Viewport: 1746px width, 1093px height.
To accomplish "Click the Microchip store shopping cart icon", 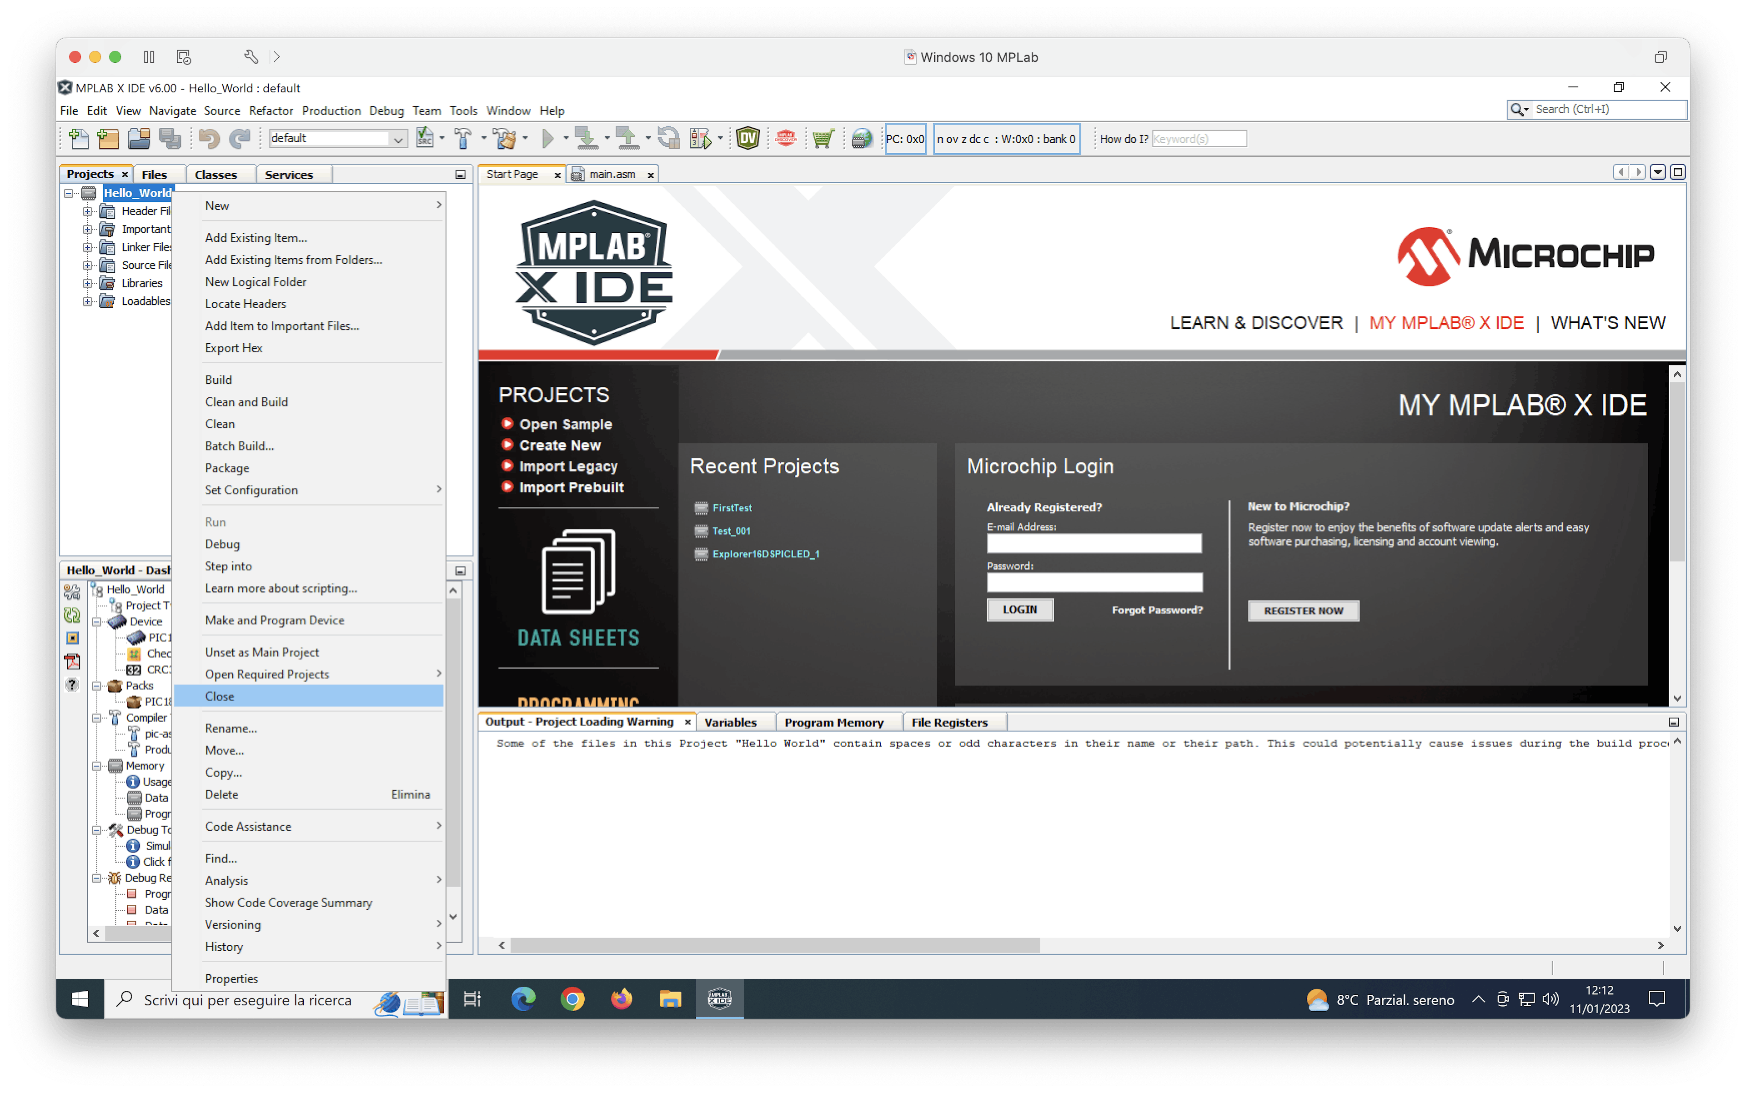I will coord(823,138).
